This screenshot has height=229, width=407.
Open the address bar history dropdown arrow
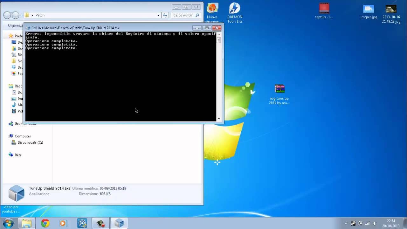158,15
